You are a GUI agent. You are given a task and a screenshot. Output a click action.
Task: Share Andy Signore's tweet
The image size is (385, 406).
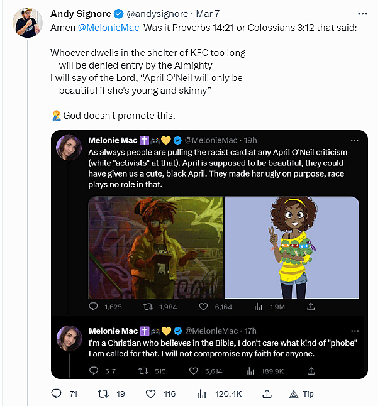[267, 394]
